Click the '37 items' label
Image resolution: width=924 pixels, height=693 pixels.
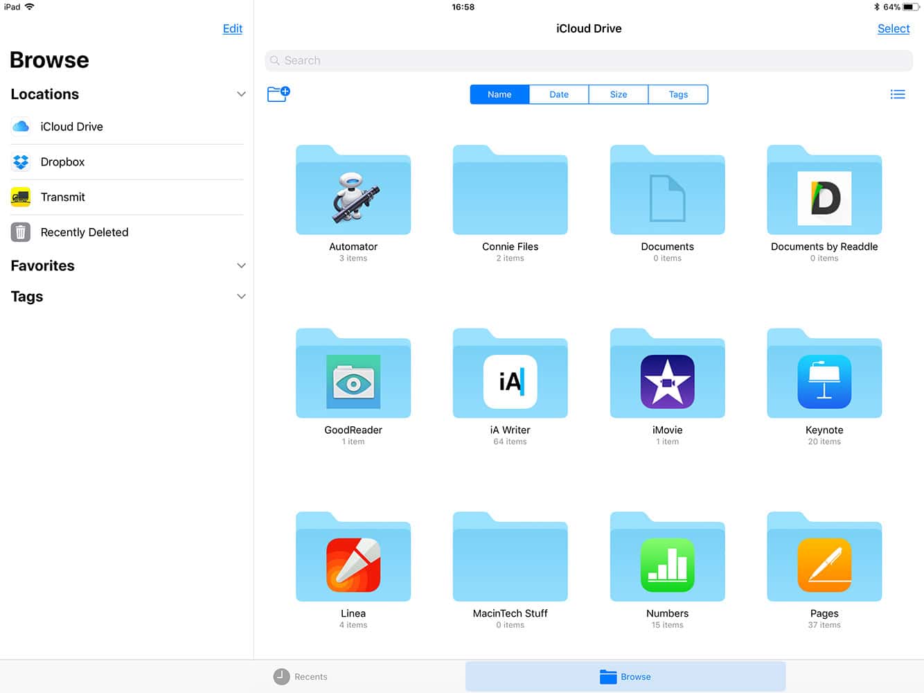coord(824,625)
